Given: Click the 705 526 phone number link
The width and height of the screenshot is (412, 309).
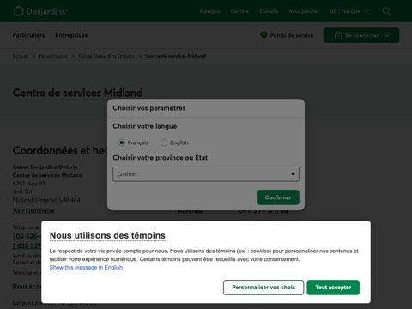Looking at the screenshot, I should tap(27, 236).
